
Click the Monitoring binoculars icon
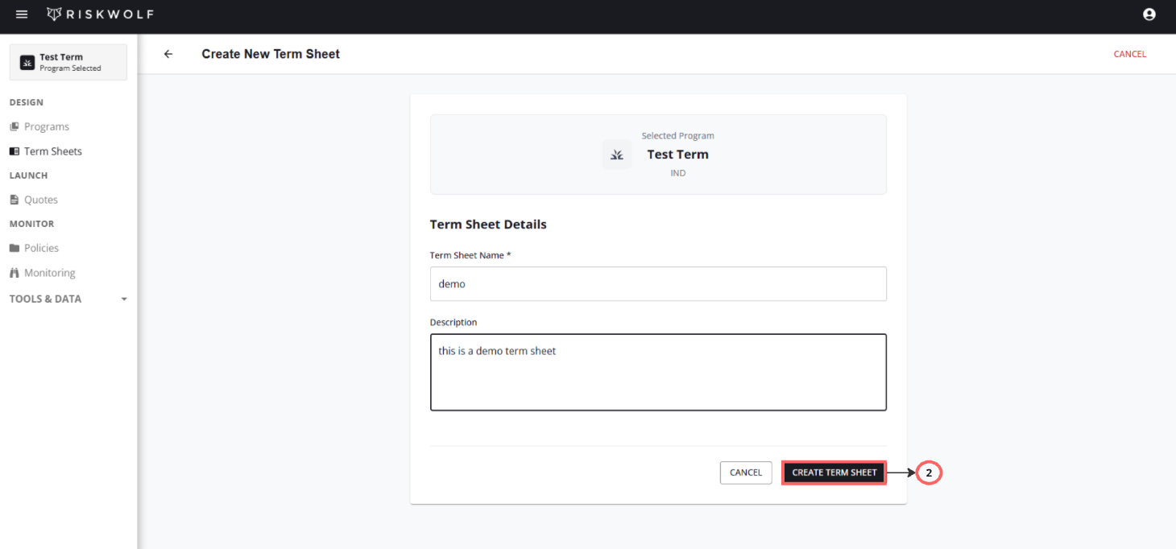[x=14, y=273]
